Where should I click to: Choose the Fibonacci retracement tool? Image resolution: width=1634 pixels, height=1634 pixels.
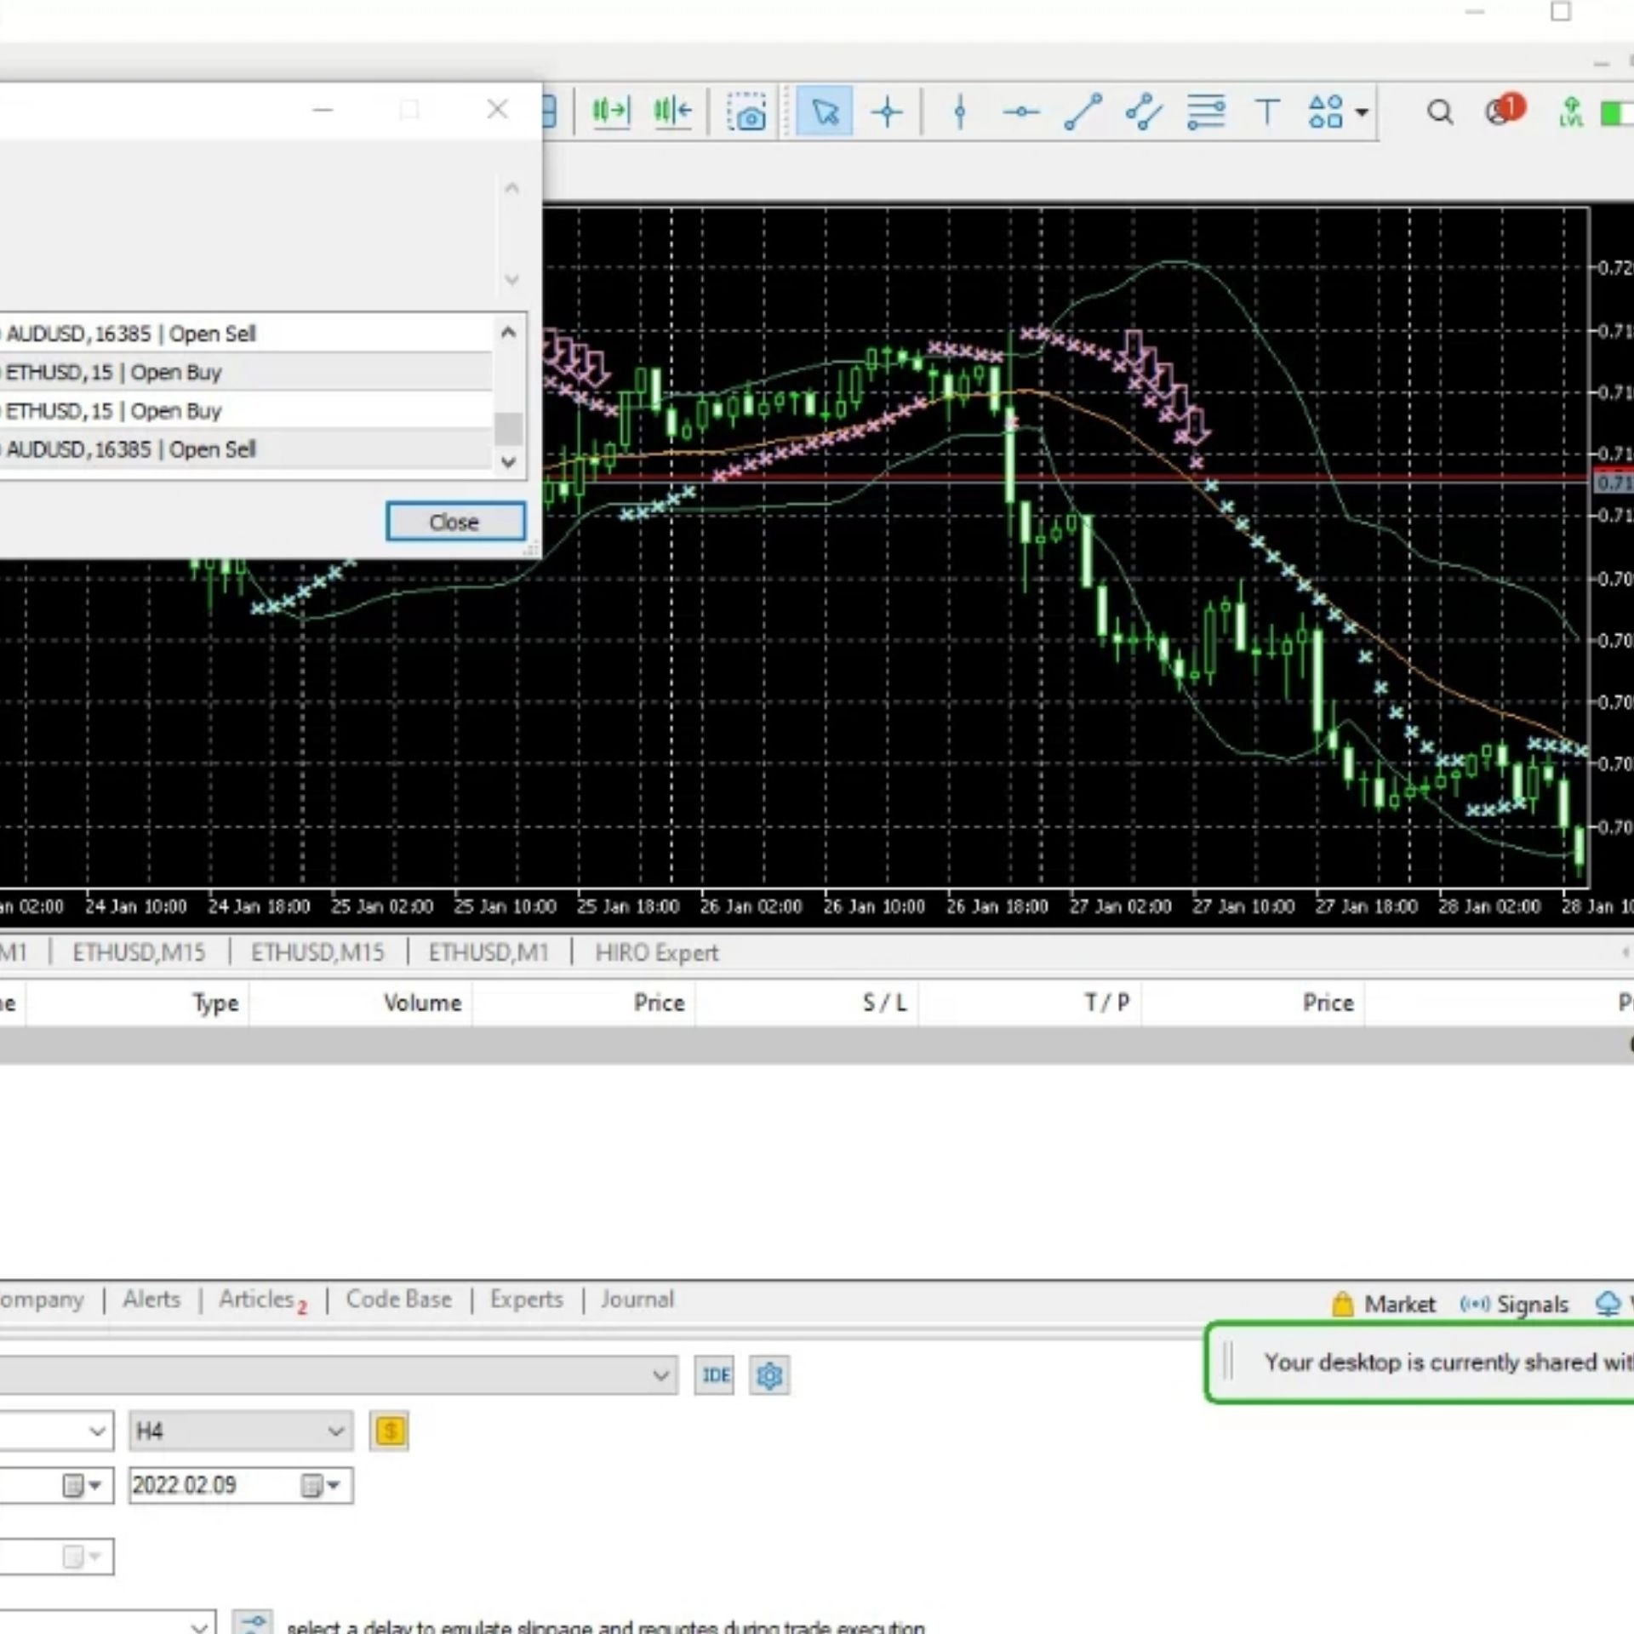point(1205,112)
